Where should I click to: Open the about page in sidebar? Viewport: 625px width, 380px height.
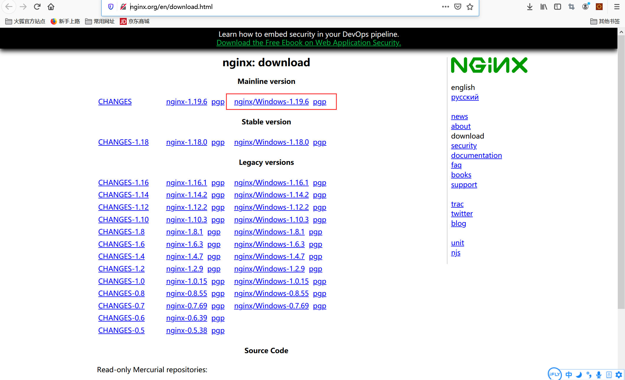[x=461, y=126]
